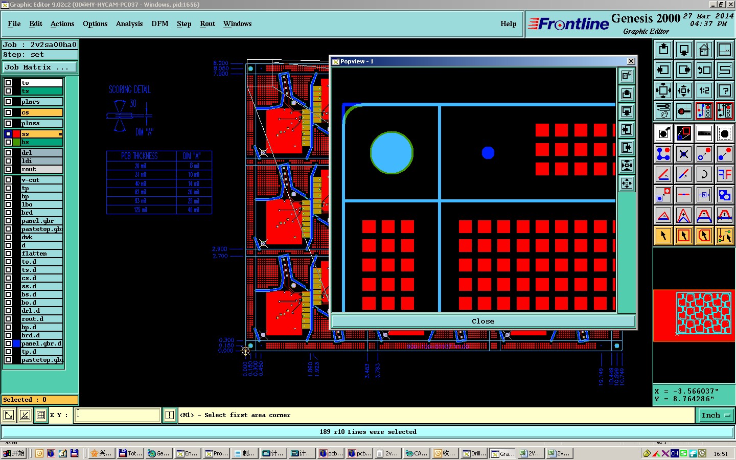Click 'Drill...' taskbar button
The height and width of the screenshot is (460, 736).
[x=474, y=453]
